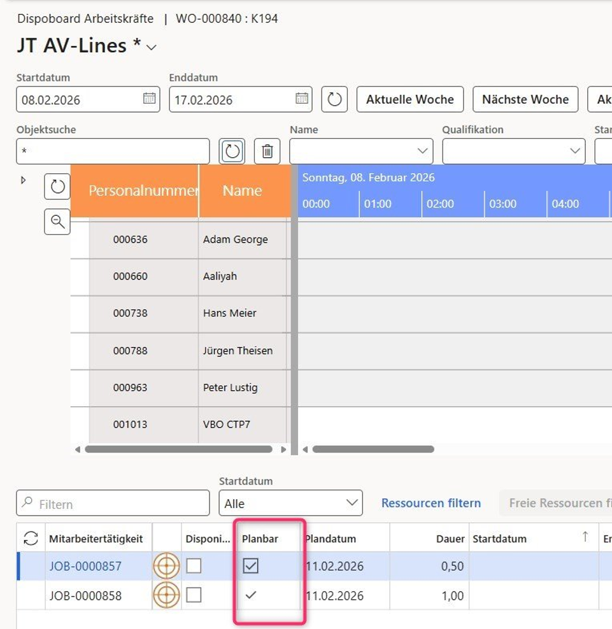This screenshot has height=629, width=612.
Task: Expand the Startdatum 'Alle' dropdown
Action: (290, 503)
